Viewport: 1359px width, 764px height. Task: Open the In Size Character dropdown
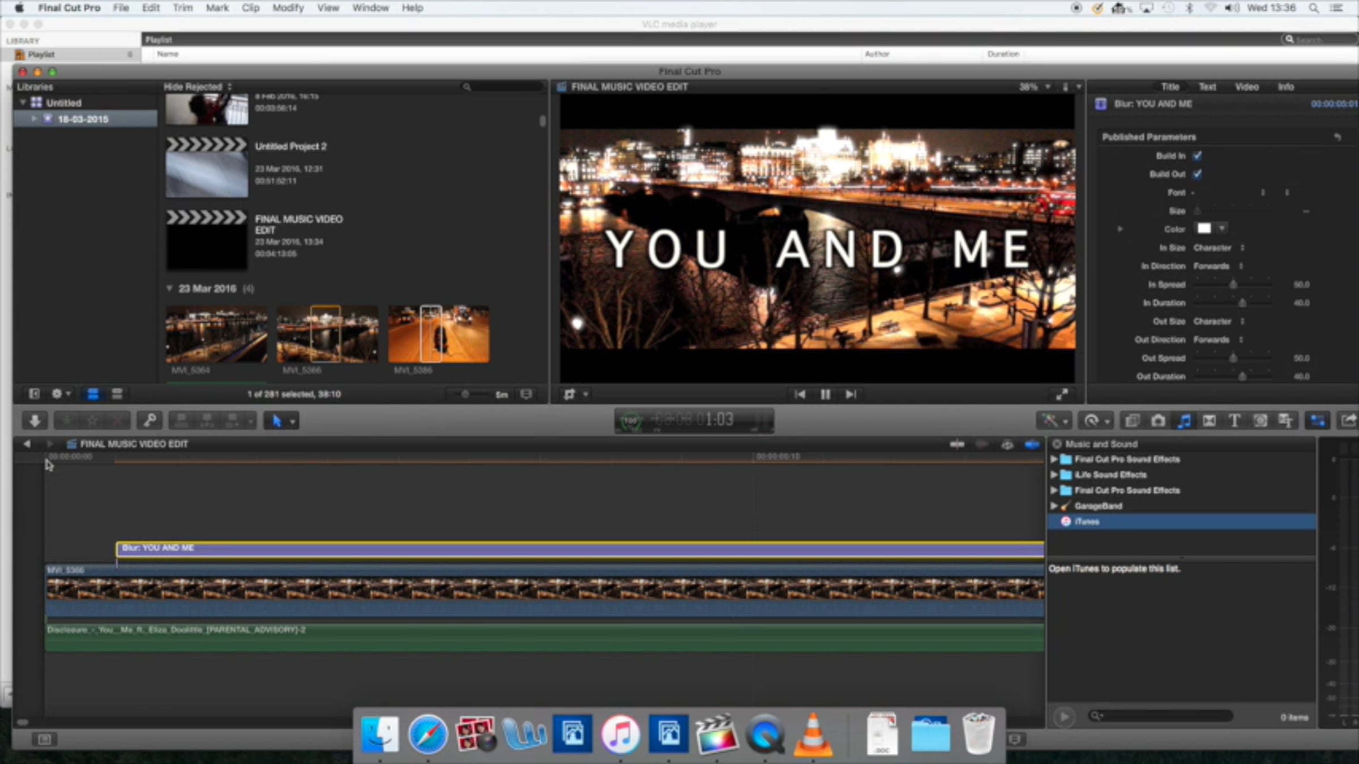point(1219,248)
